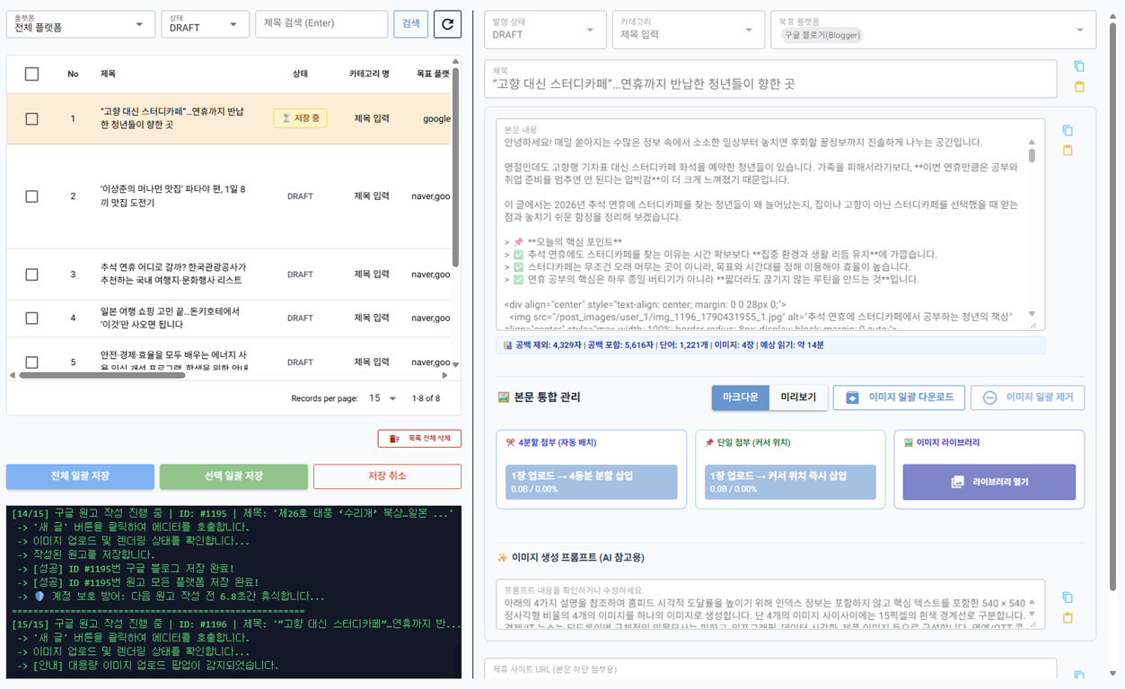Screen dimensions: 1125x689
Task: Paste into title using yellow clipboard icon
Action: coord(1079,87)
